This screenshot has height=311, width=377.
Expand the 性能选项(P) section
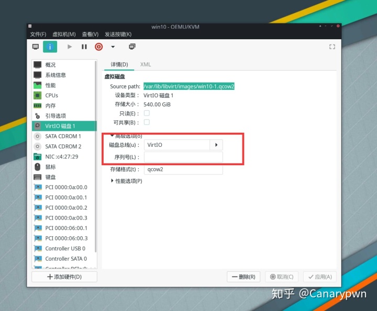tap(127, 181)
